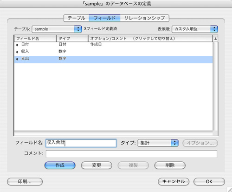Click the sort triangle icon above scrollbar
The width and height of the screenshot is (232, 192).
[215, 39]
